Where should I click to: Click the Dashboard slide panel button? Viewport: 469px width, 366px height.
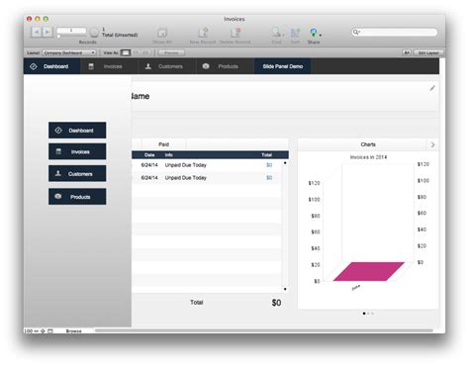coord(77,131)
